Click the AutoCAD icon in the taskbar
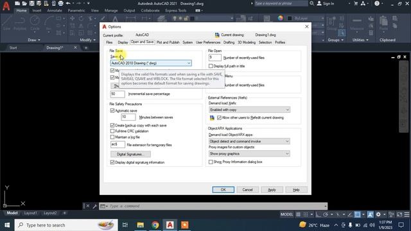411x231 pixels. tap(170, 225)
